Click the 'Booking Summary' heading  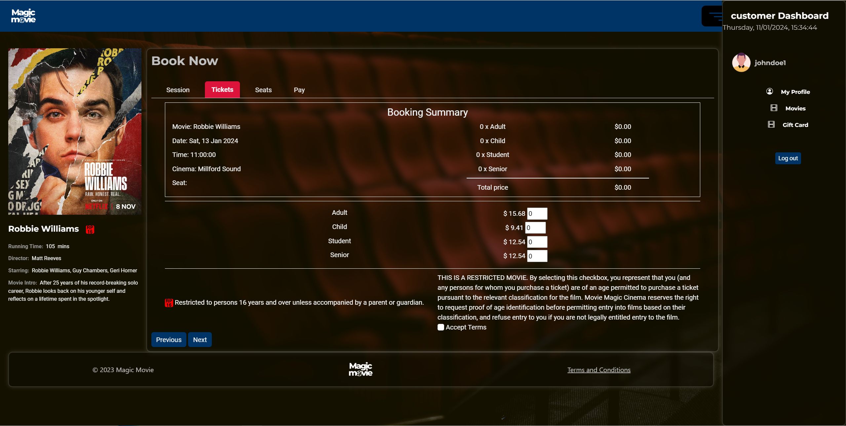point(427,112)
